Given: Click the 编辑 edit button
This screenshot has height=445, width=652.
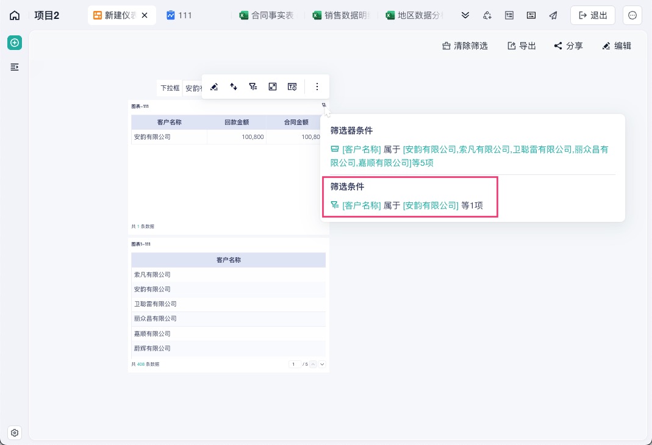Looking at the screenshot, I should pos(617,46).
